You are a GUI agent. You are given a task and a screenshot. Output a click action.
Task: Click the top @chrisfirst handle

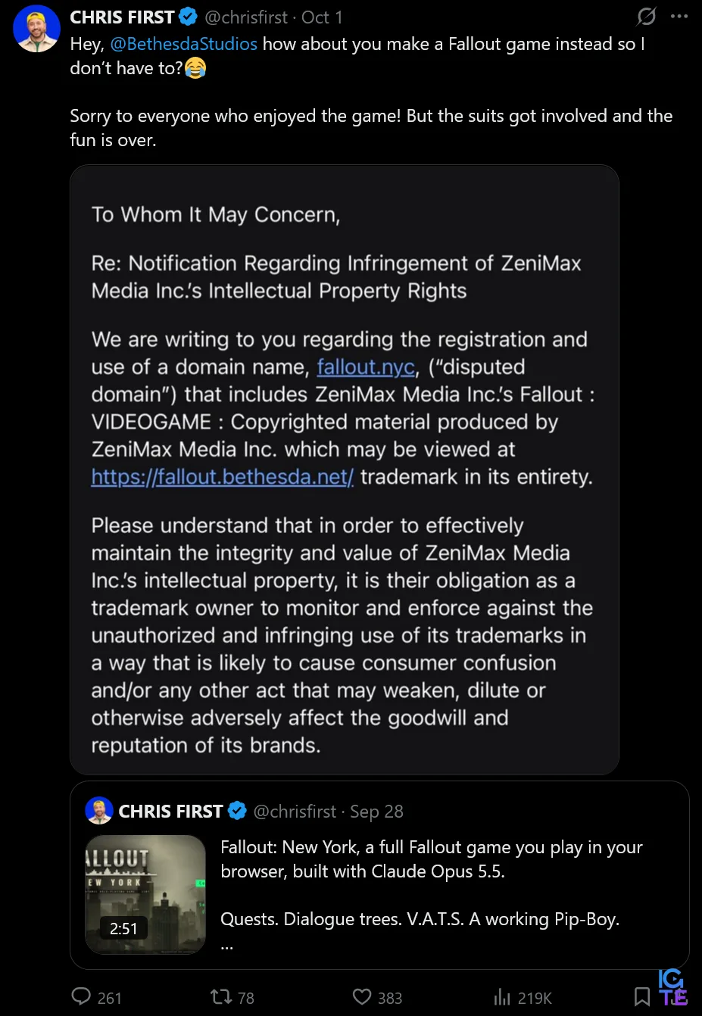tap(246, 17)
